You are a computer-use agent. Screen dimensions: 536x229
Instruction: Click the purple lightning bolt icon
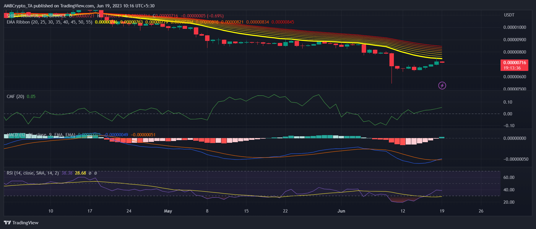tap(442, 86)
